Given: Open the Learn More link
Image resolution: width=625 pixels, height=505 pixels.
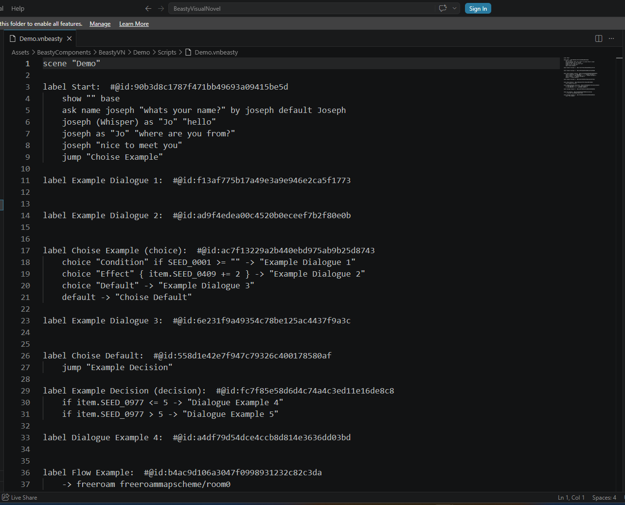Looking at the screenshot, I should pos(134,24).
